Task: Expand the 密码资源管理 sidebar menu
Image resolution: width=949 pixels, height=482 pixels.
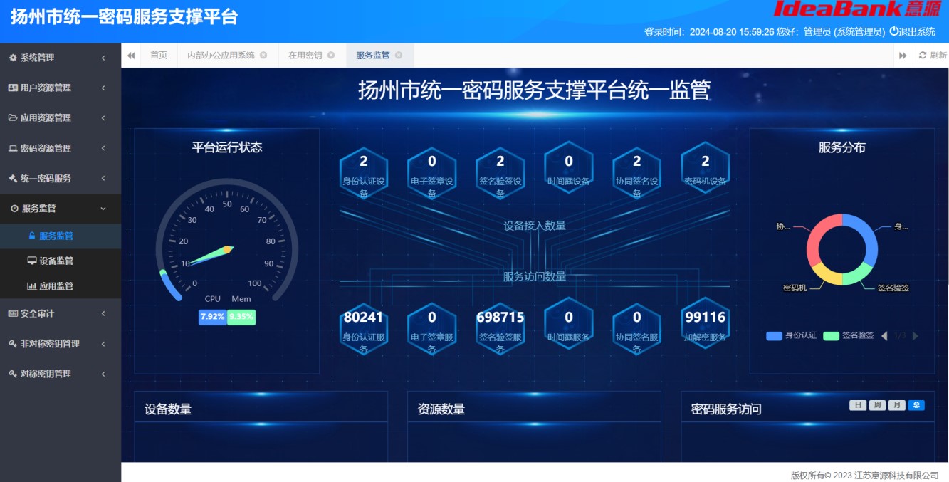Action: 61,148
